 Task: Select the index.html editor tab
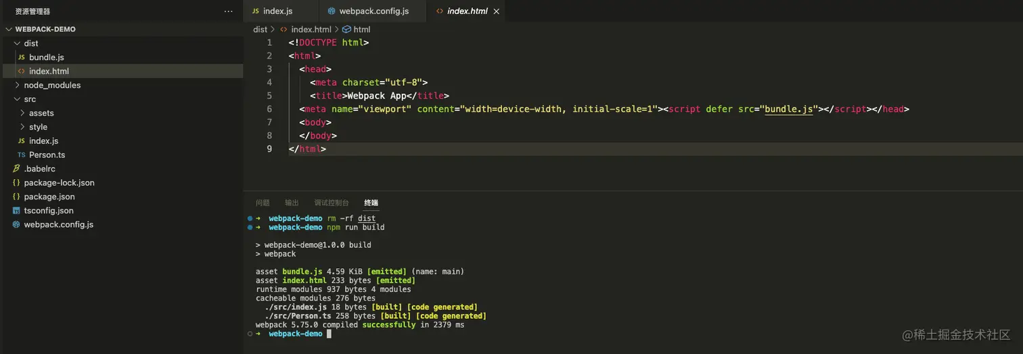pyautogui.click(x=466, y=11)
